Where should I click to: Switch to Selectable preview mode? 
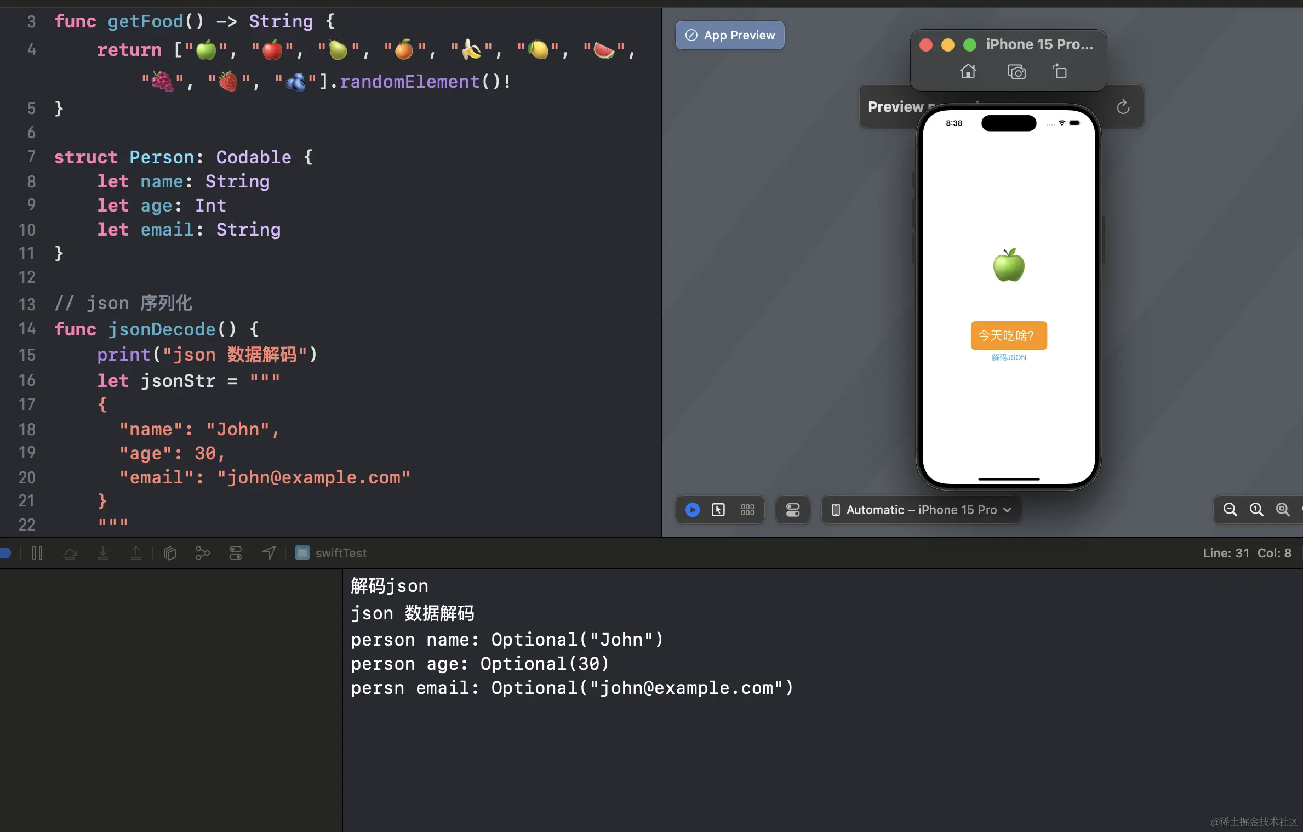click(718, 510)
